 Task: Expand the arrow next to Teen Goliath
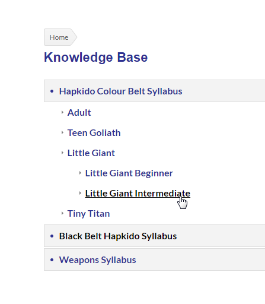point(62,132)
